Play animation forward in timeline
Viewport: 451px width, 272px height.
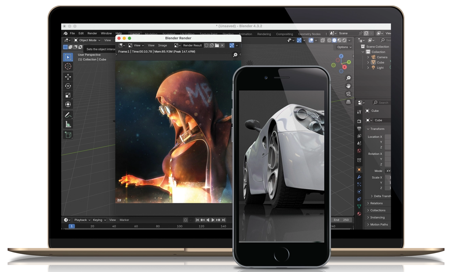pos(213,220)
